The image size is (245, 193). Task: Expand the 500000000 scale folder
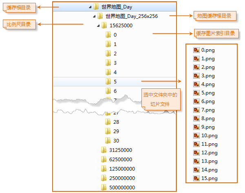pos(98,188)
